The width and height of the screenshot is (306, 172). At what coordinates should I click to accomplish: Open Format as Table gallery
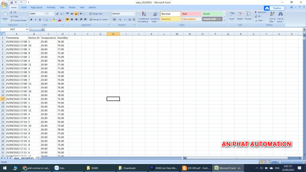click(155, 17)
